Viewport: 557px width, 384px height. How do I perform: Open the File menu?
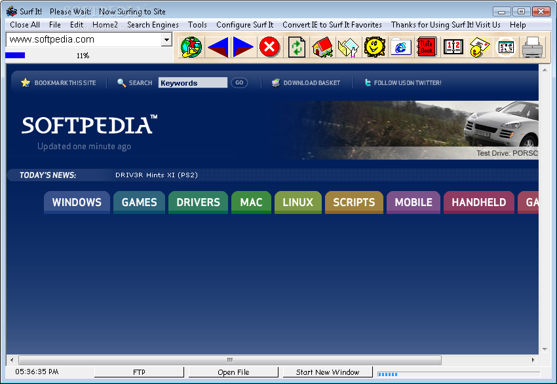pos(54,25)
